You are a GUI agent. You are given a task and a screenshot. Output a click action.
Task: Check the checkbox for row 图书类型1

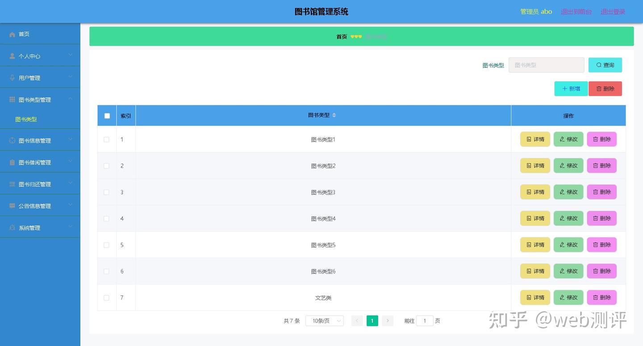click(x=107, y=139)
